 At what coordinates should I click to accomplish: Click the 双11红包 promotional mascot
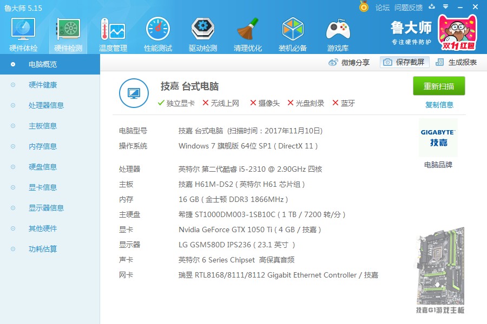pos(457,33)
